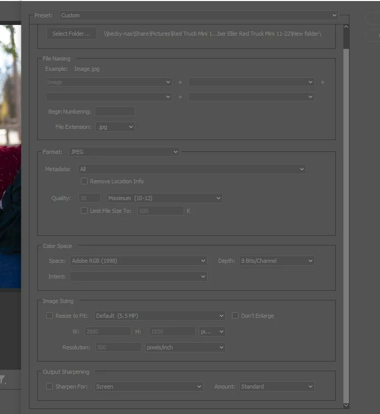
Task: Click the scrollbar down arrow
Action: click(346, 405)
